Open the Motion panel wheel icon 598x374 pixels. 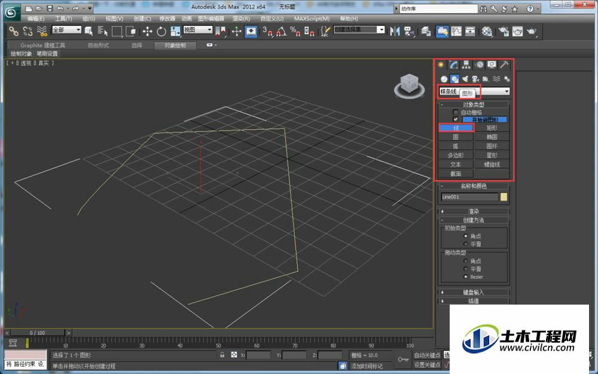(480, 65)
